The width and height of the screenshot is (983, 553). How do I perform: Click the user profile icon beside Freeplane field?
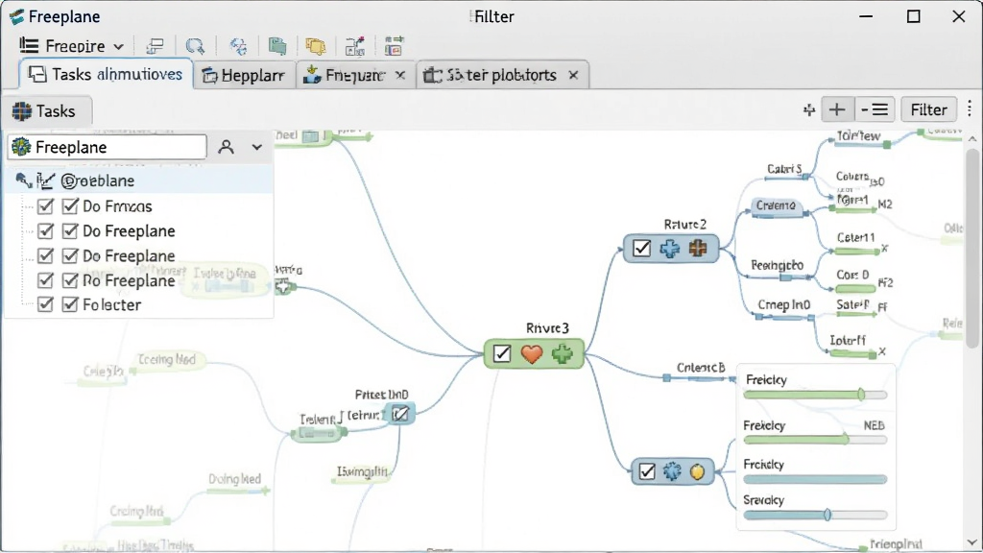pyautogui.click(x=226, y=147)
